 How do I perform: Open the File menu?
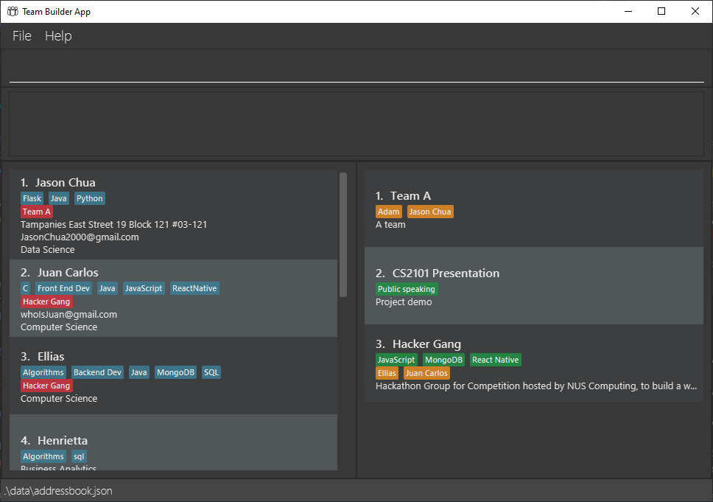click(x=22, y=36)
